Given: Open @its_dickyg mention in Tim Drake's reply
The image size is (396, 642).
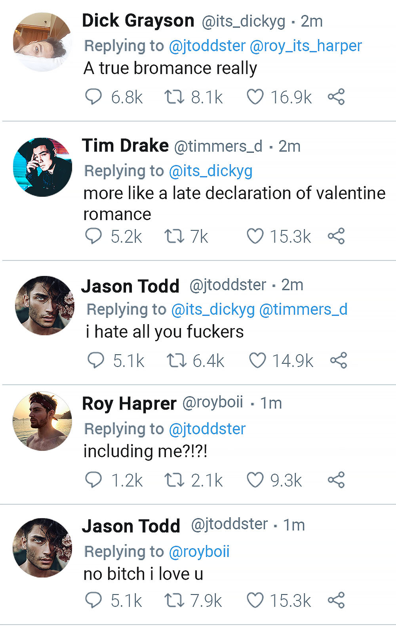Looking at the screenshot, I should 211,171.
